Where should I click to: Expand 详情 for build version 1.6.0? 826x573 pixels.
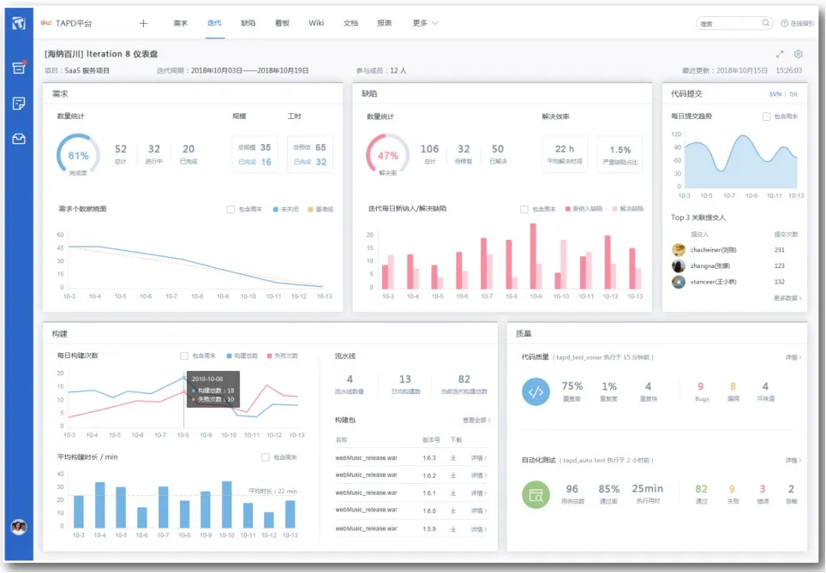[x=479, y=510]
